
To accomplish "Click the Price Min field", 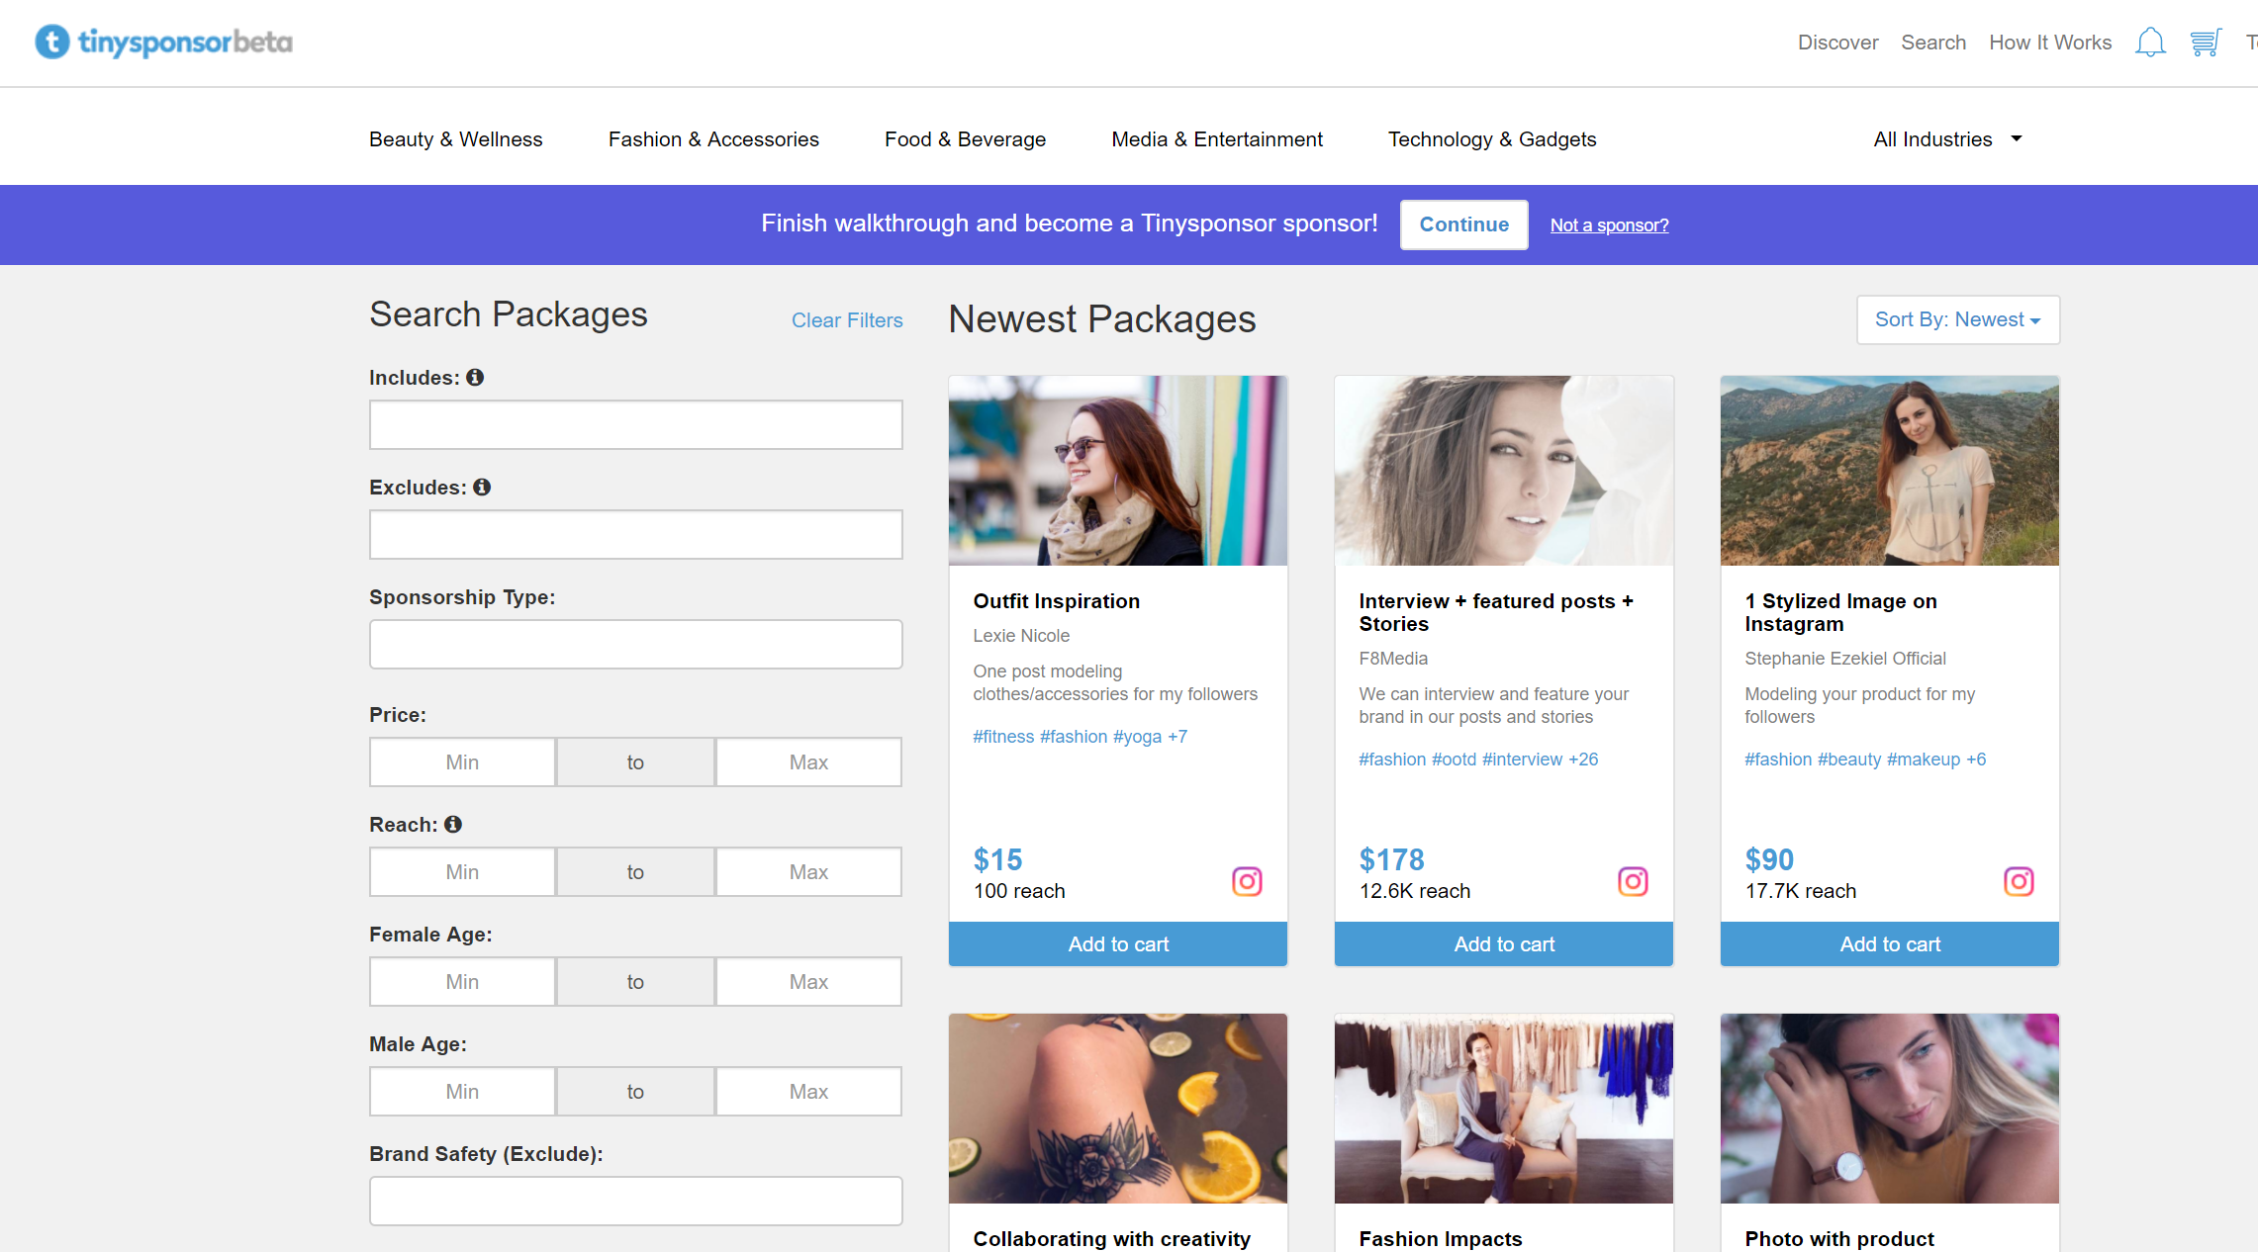I will click(462, 761).
